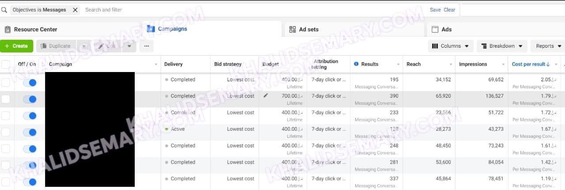The width and height of the screenshot is (565, 190).
Task: Open the Results column header arrow
Action: coord(398,65)
